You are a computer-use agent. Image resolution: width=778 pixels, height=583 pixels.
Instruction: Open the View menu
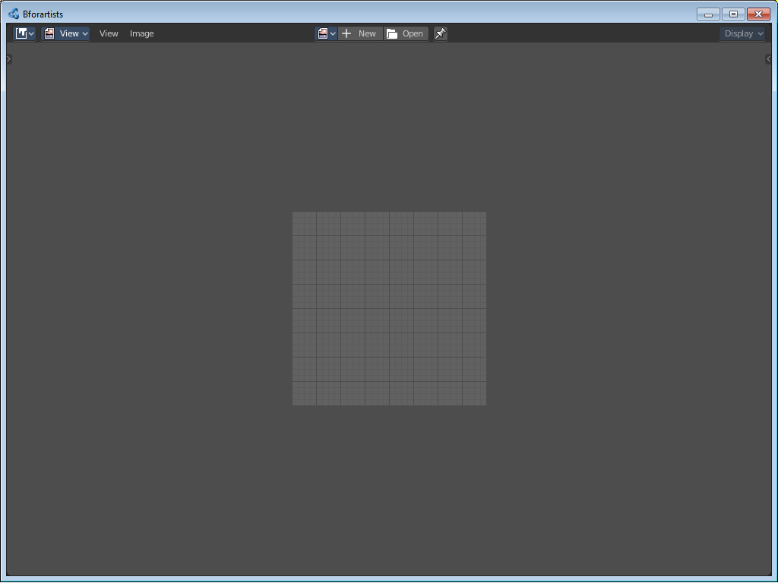pyautogui.click(x=109, y=33)
